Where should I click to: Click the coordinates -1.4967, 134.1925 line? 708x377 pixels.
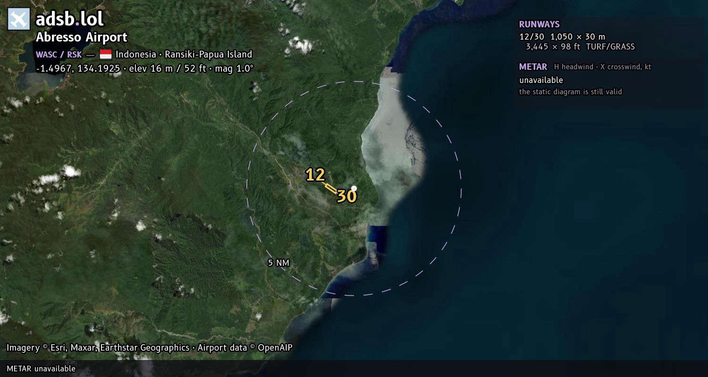[x=145, y=68]
